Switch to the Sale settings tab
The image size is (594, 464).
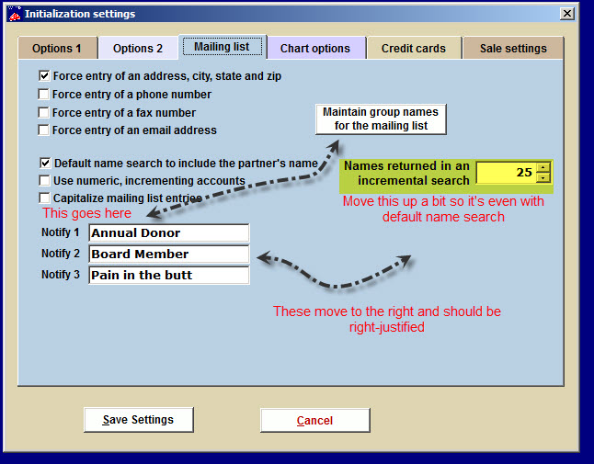pos(511,49)
